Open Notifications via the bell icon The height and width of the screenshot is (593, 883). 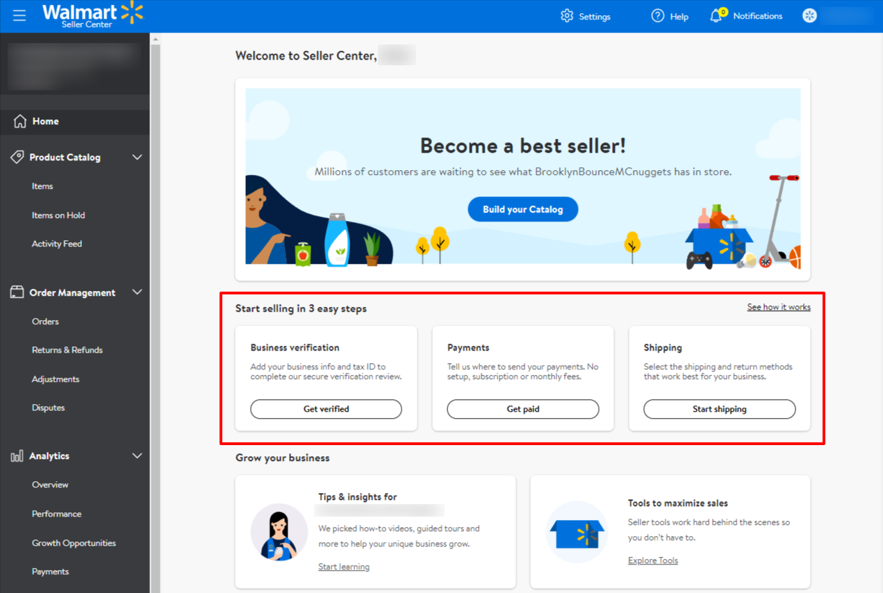click(x=715, y=15)
